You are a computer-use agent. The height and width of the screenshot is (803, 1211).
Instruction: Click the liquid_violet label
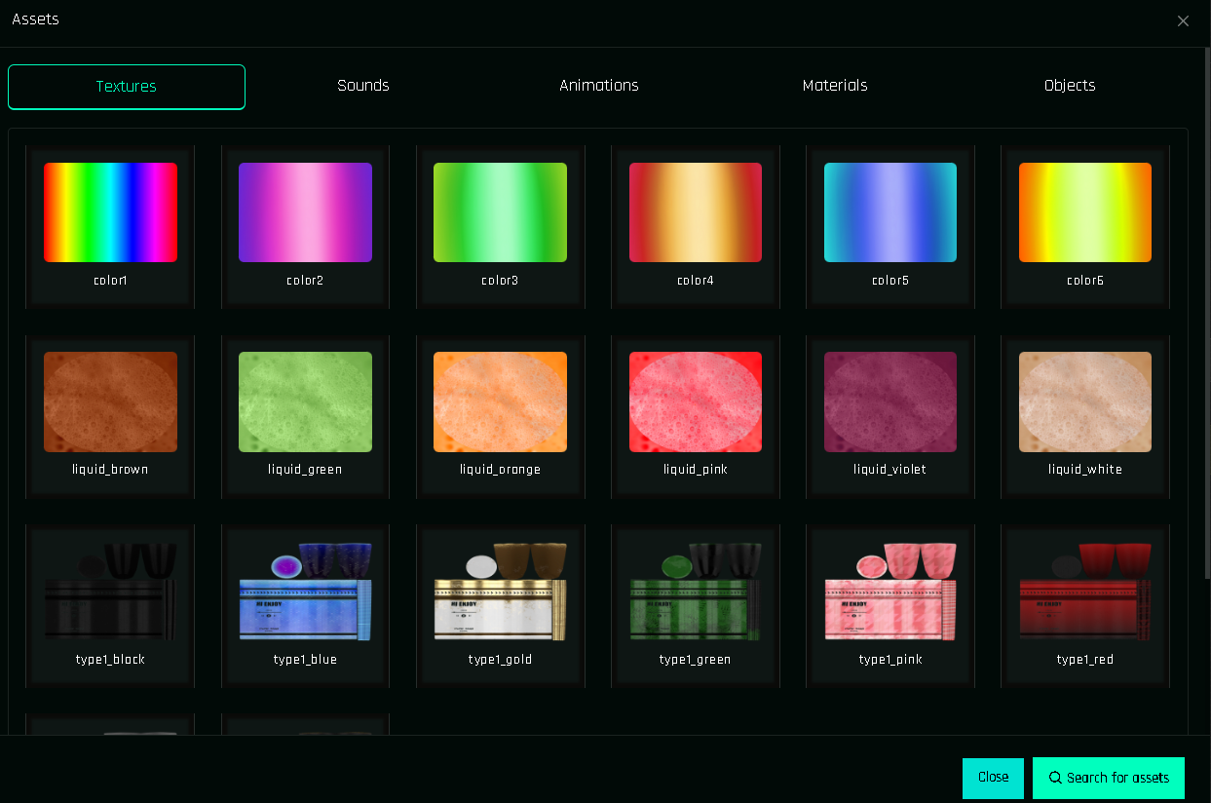pyautogui.click(x=890, y=470)
